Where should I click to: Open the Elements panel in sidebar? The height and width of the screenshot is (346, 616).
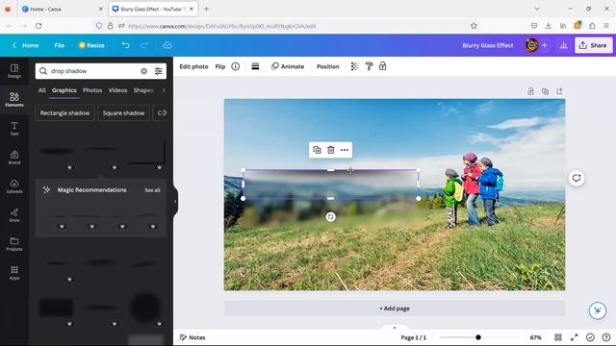tap(14, 100)
